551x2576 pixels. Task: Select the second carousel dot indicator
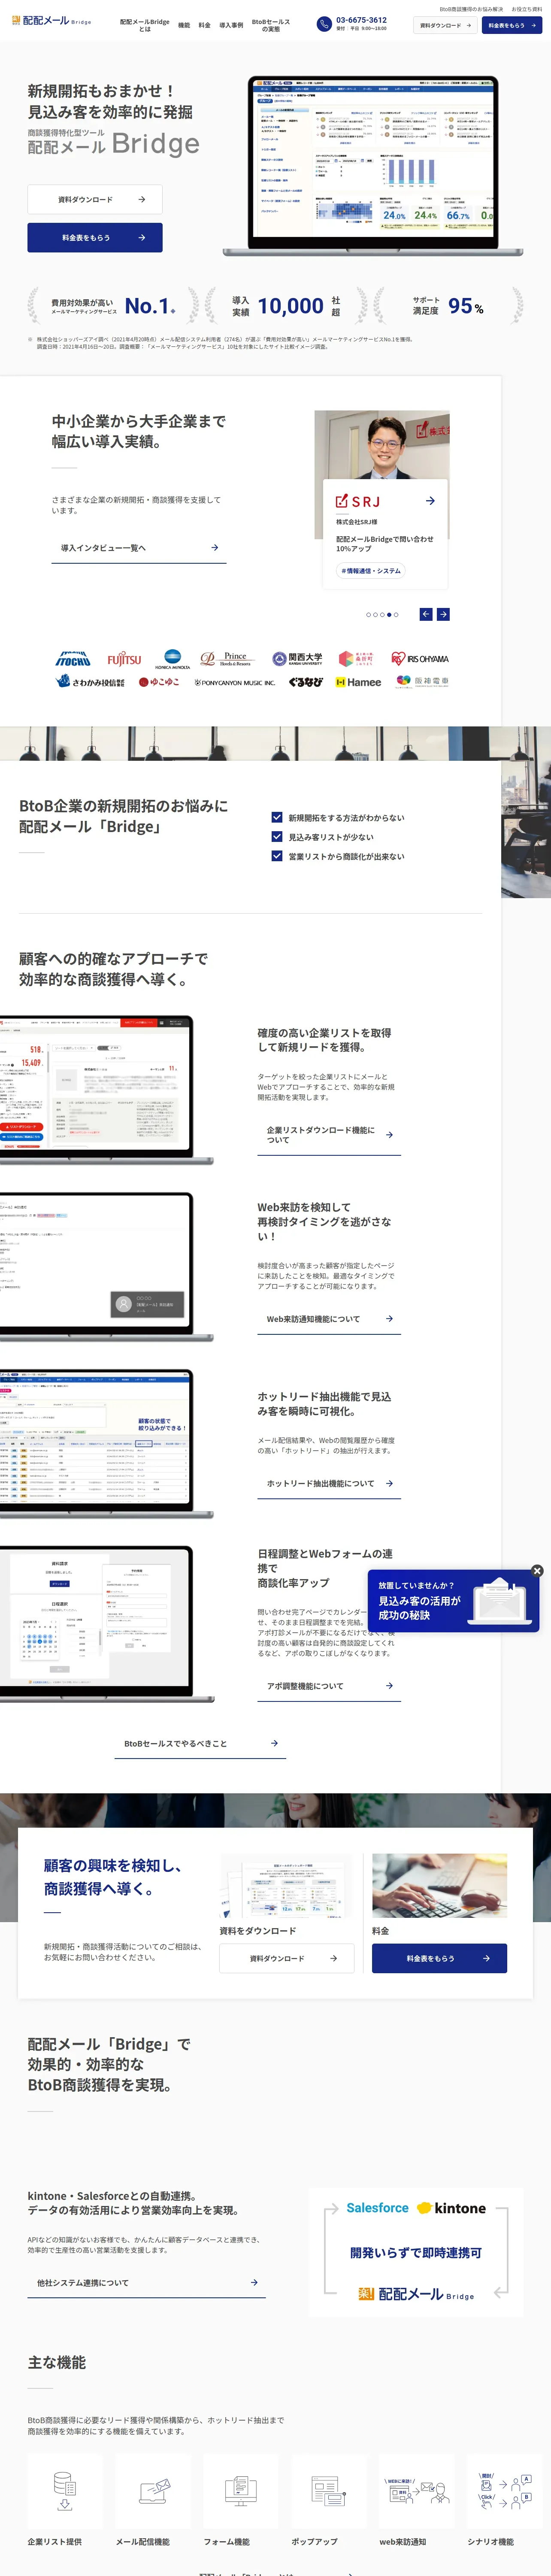tap(375, 615)
